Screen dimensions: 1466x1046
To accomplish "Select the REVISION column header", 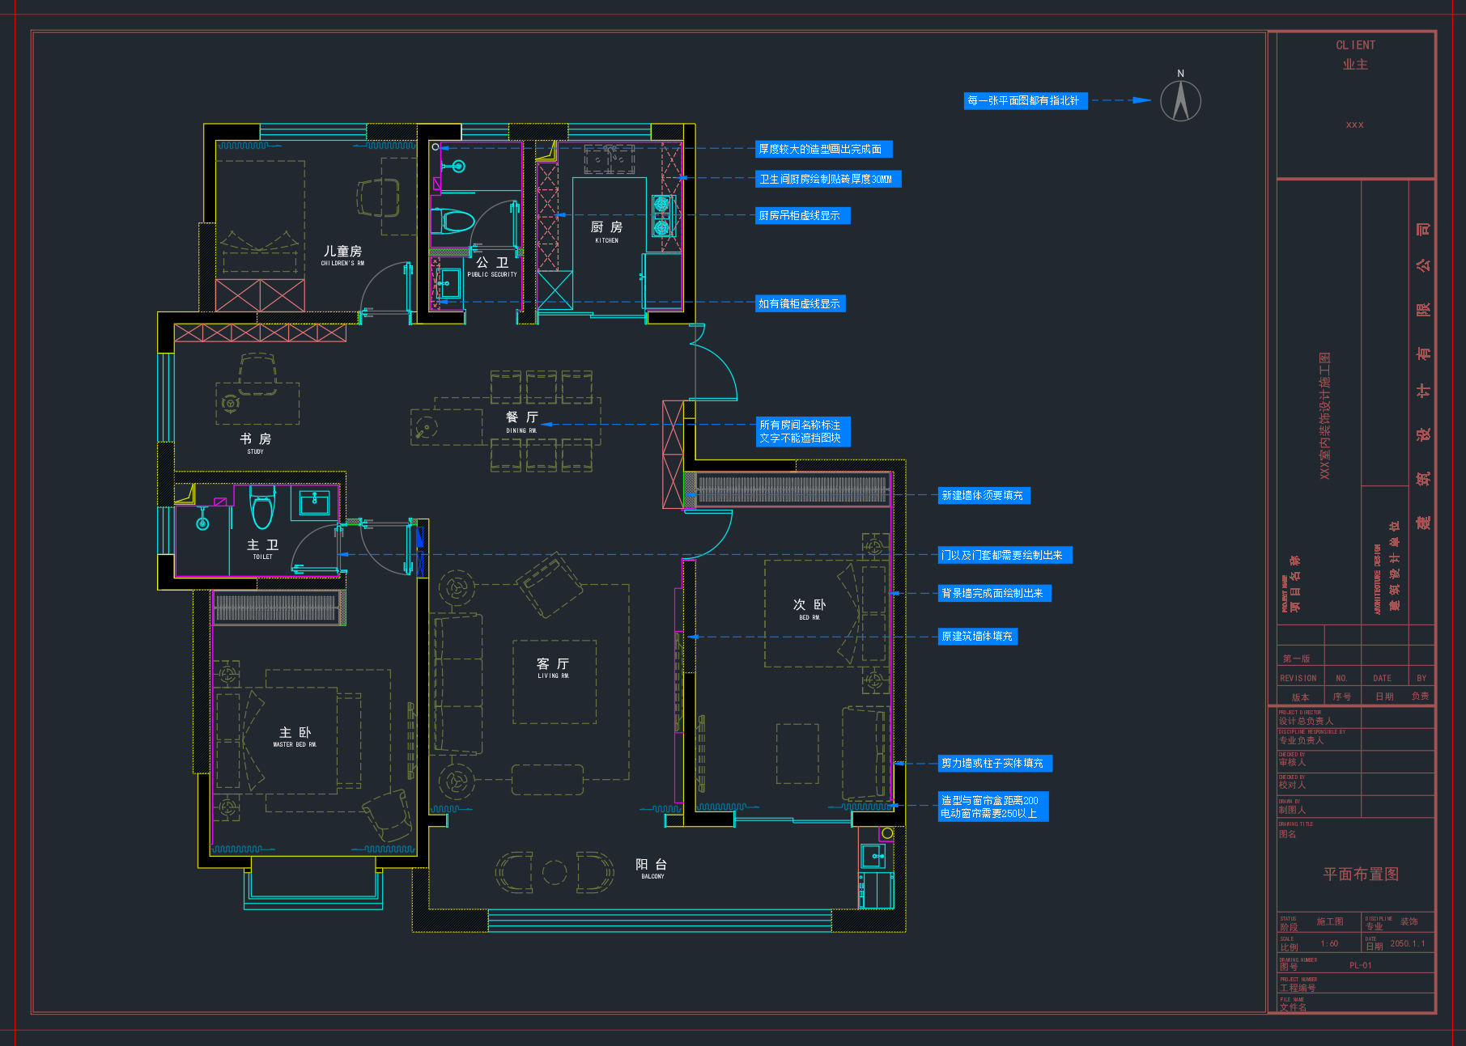I will [1298, 678].
